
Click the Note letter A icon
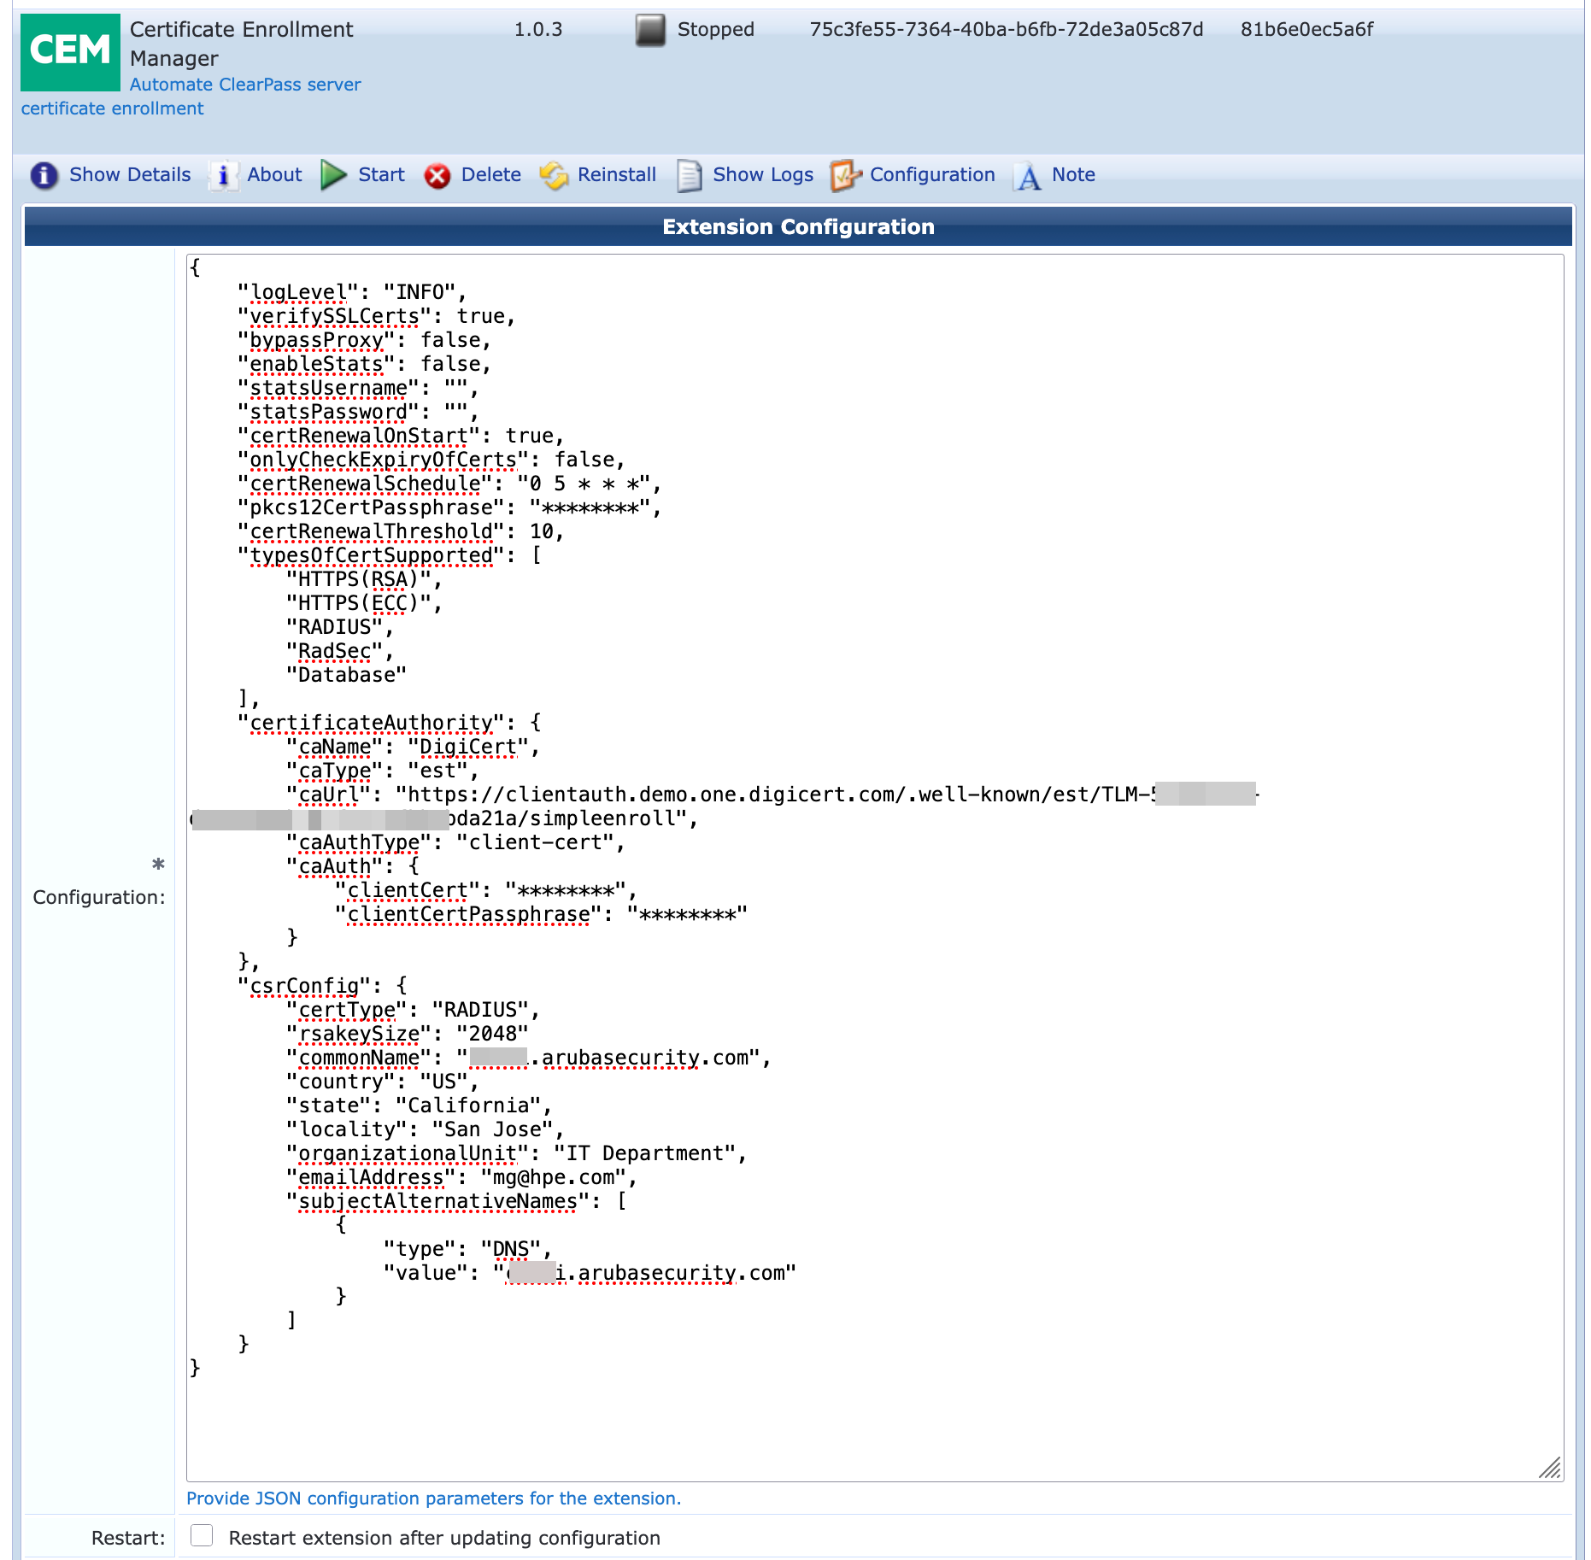pyautogui.click(x=1029, y=176)
